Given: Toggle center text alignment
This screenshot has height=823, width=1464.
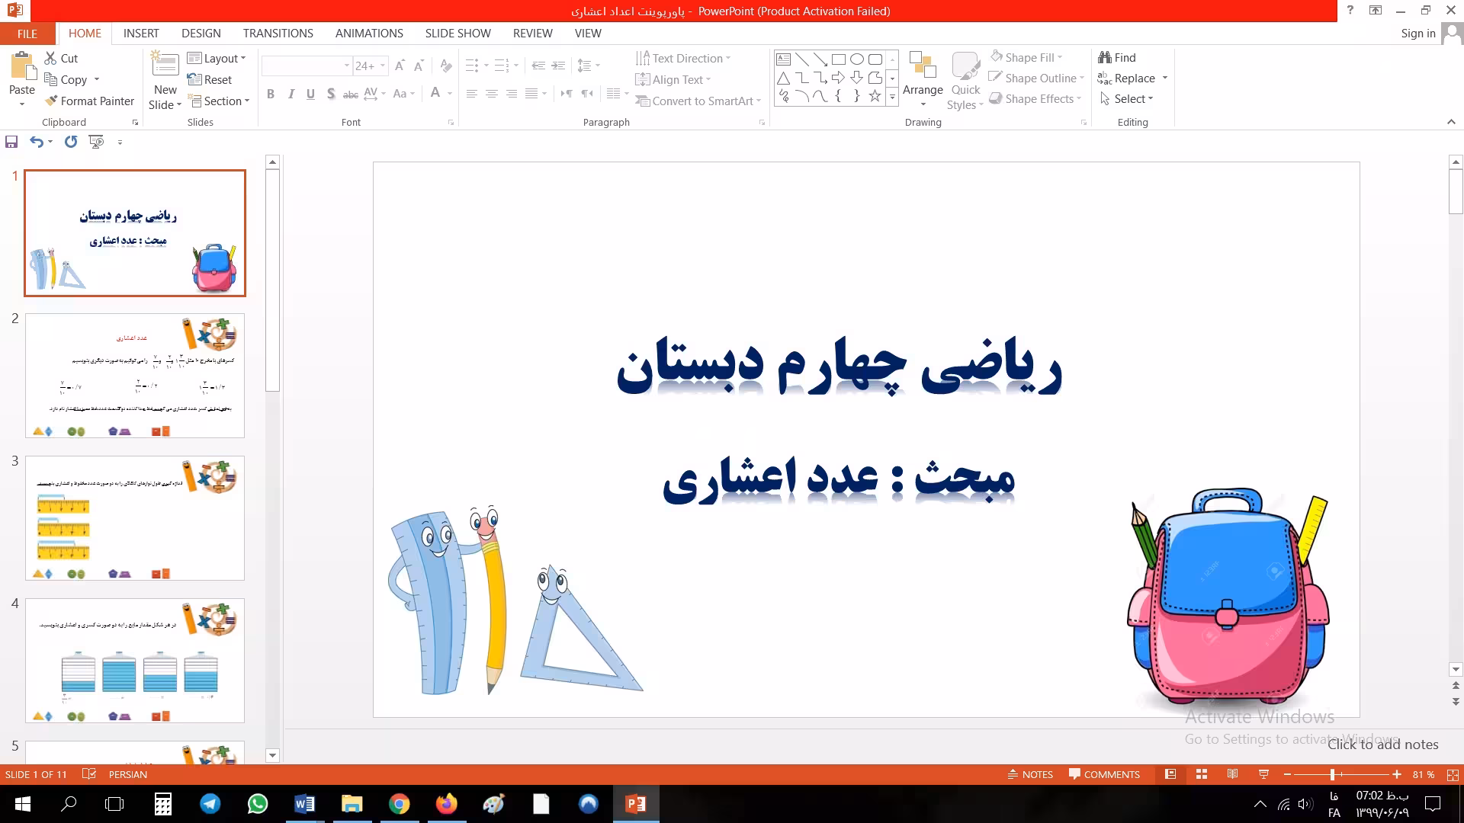Looking at the screenshot, I should 492,94.
